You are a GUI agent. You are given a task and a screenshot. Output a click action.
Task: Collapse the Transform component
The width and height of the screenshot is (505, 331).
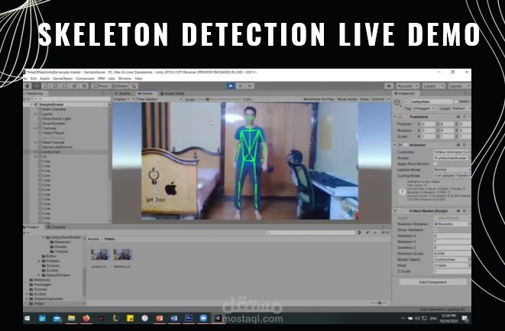(x=395, y=117)
